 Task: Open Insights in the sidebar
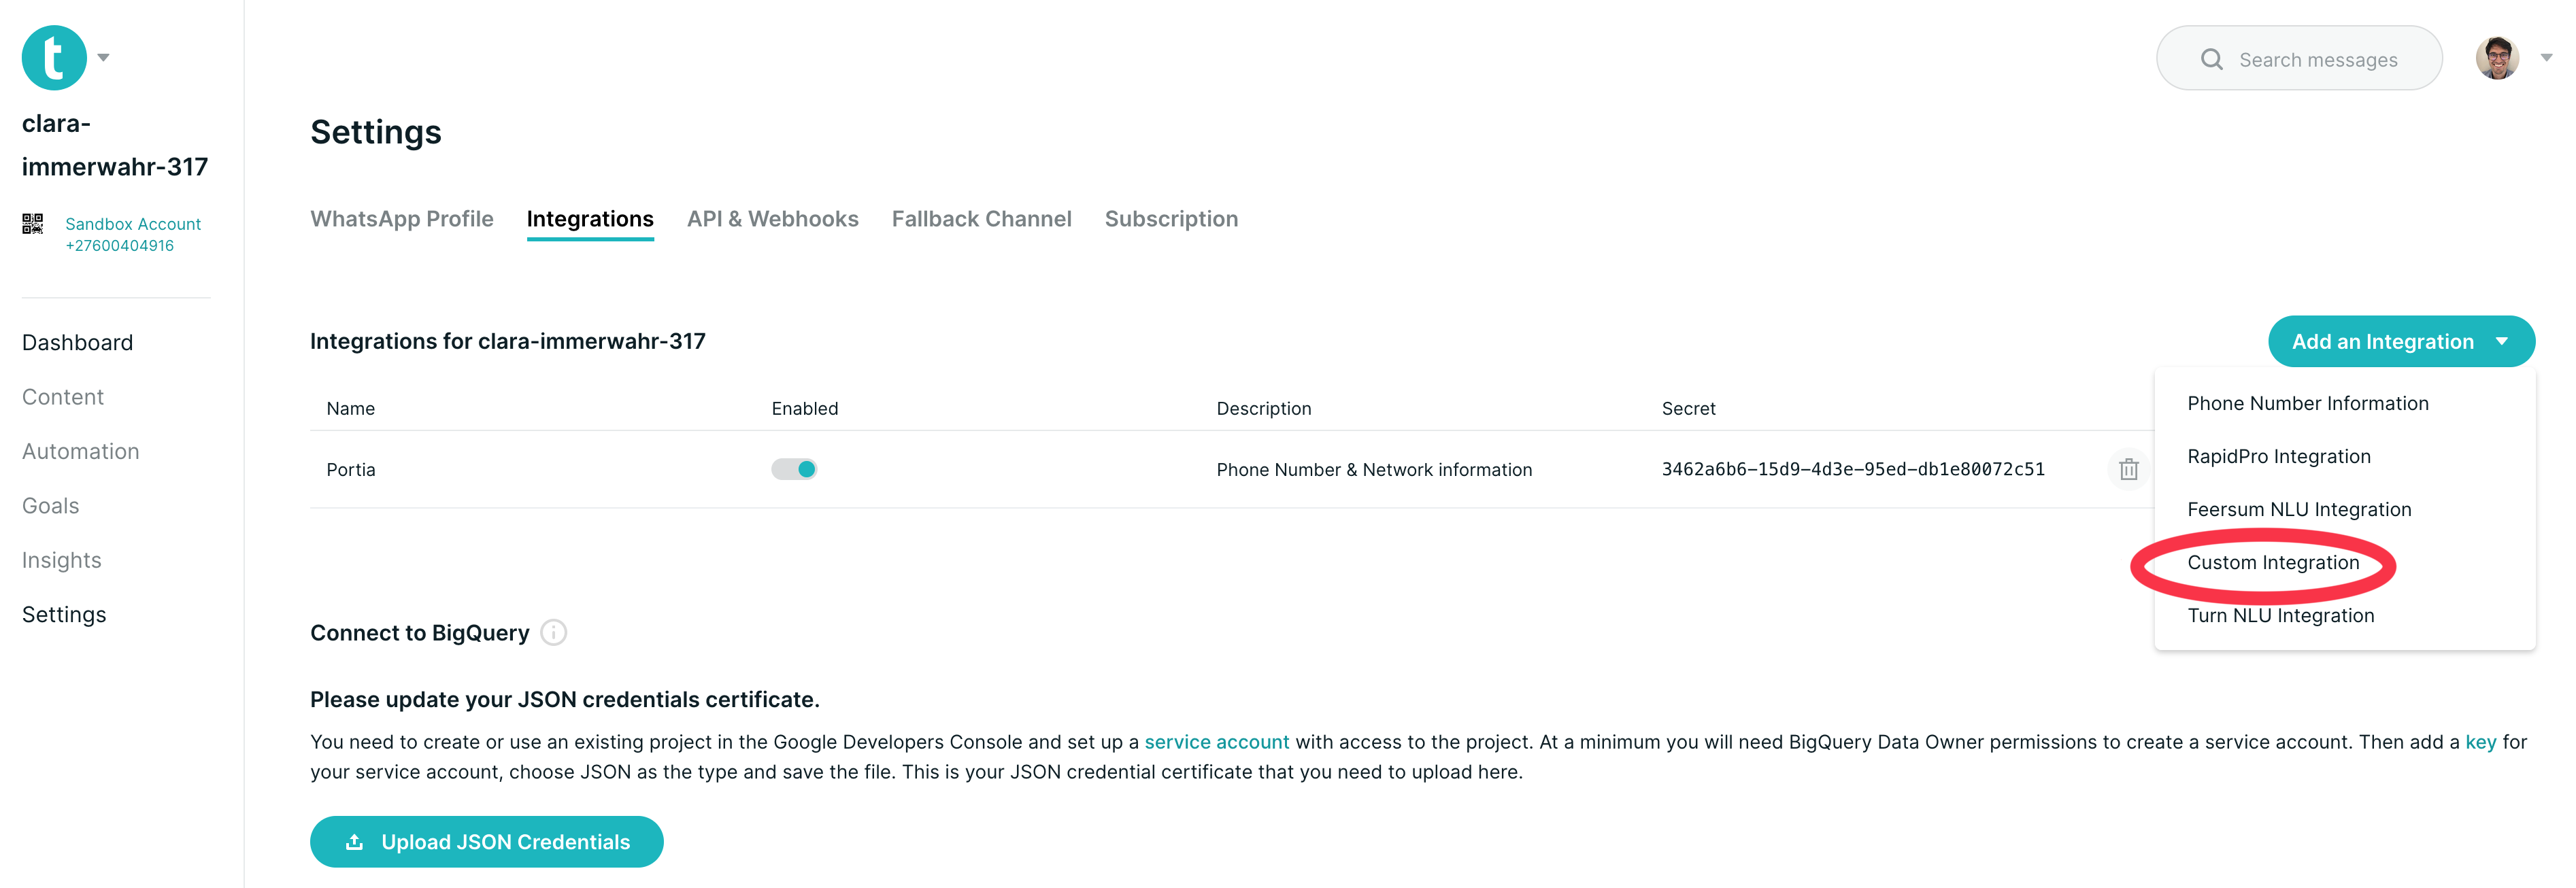(x=62, y=560)
